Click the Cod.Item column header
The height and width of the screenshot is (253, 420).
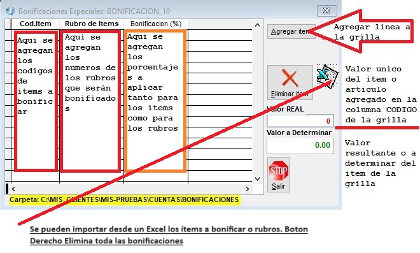click(36, 24)
